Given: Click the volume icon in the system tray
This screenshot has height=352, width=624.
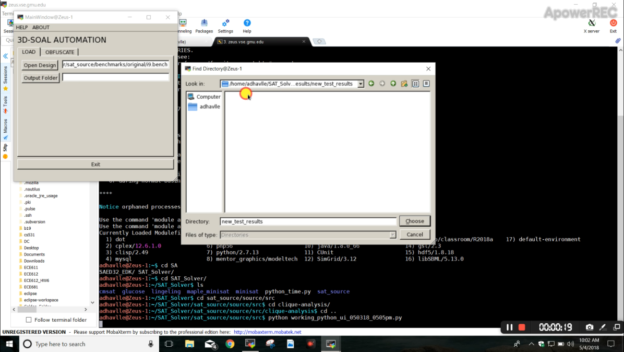Looking at the screenshot, I should point(571,344).
